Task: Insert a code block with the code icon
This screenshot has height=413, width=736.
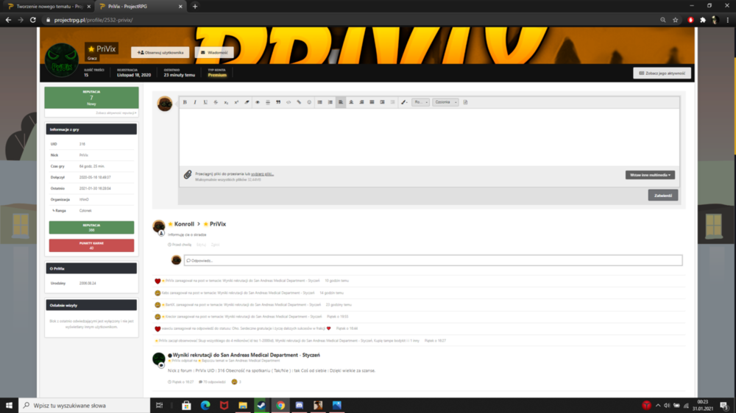Action: click(289, 102)
